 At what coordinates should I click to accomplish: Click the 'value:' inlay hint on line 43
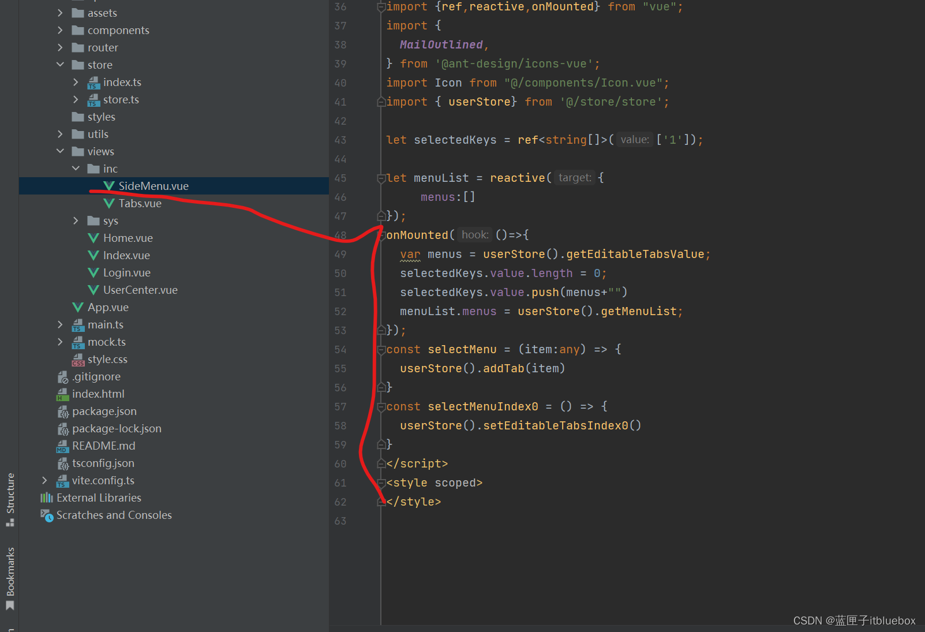click(x=635, y=140)
